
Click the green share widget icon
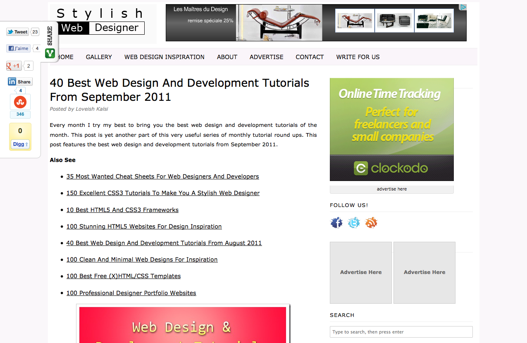(x=50, y=53)
